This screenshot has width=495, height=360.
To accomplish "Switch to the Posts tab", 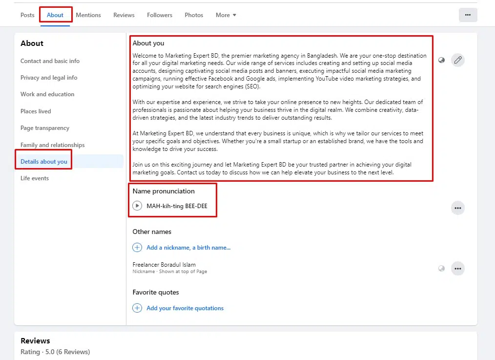I will [27, 15].
